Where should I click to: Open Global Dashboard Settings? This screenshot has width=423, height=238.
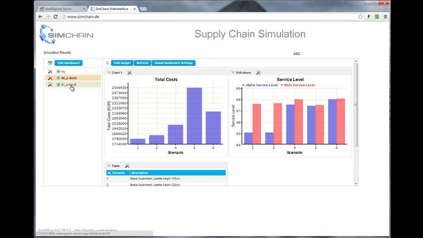(173, 63)
